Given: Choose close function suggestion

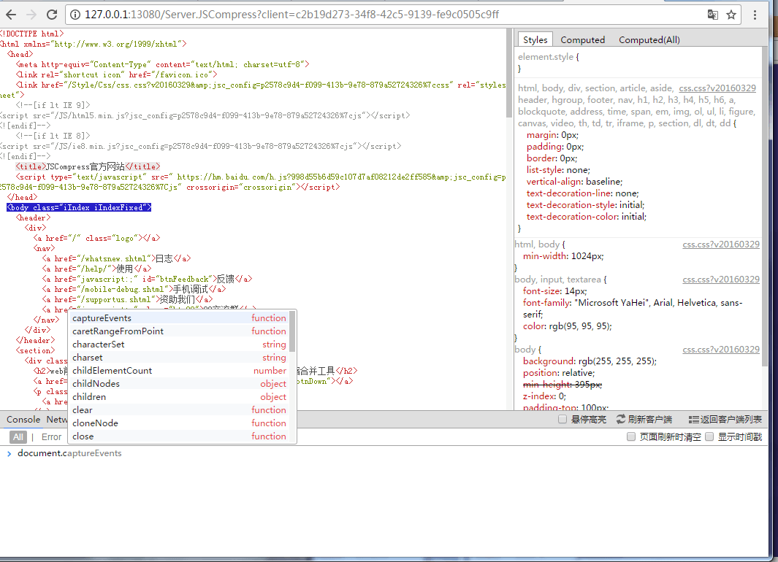Looking at the screenshot, I should (x=179, y=436).
